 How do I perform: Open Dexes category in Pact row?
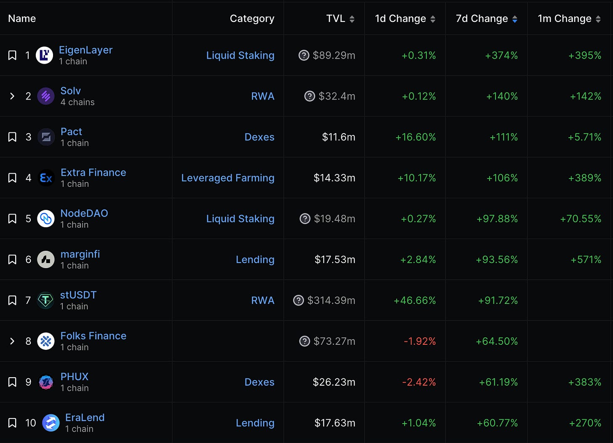pyautogui.click(x=259, y=137)
